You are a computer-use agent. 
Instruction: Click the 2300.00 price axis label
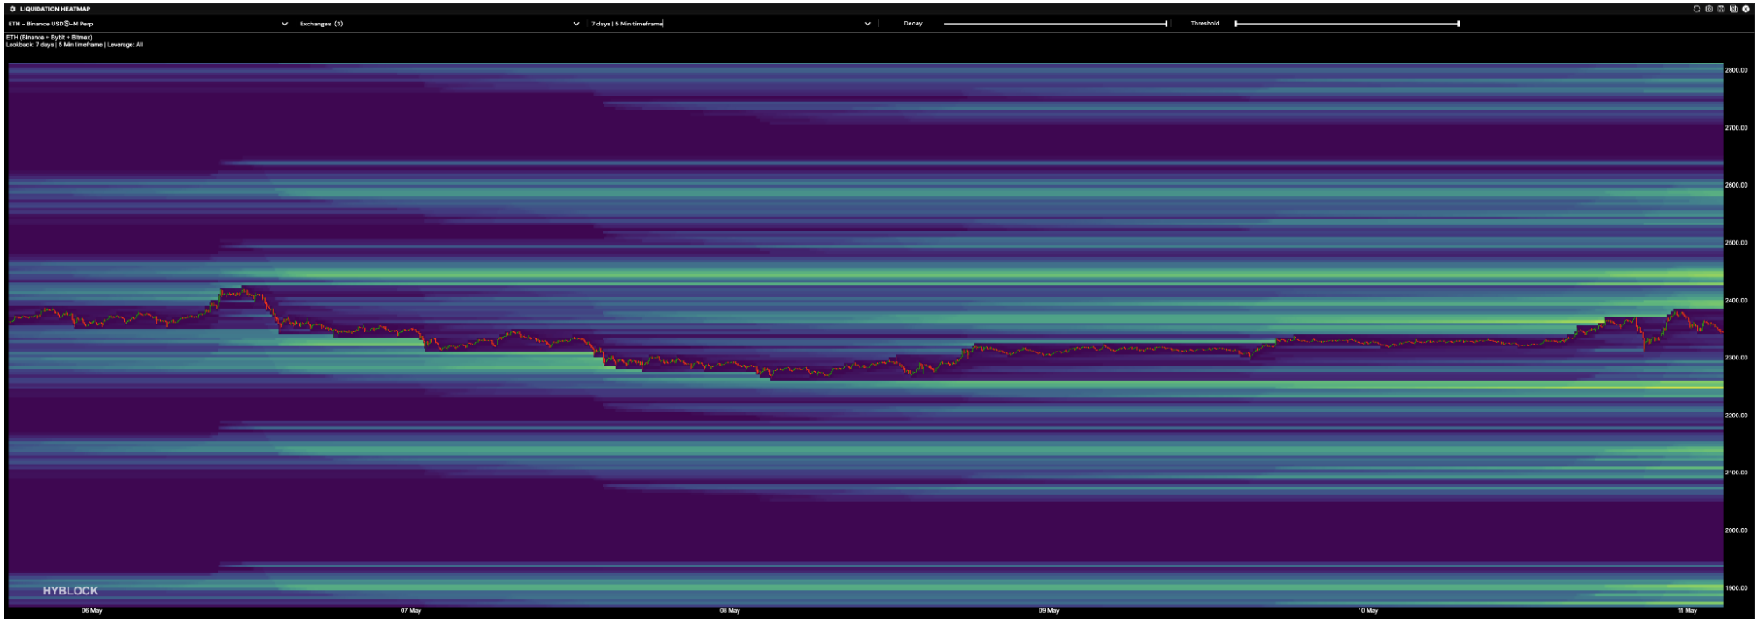point(1737,358)
